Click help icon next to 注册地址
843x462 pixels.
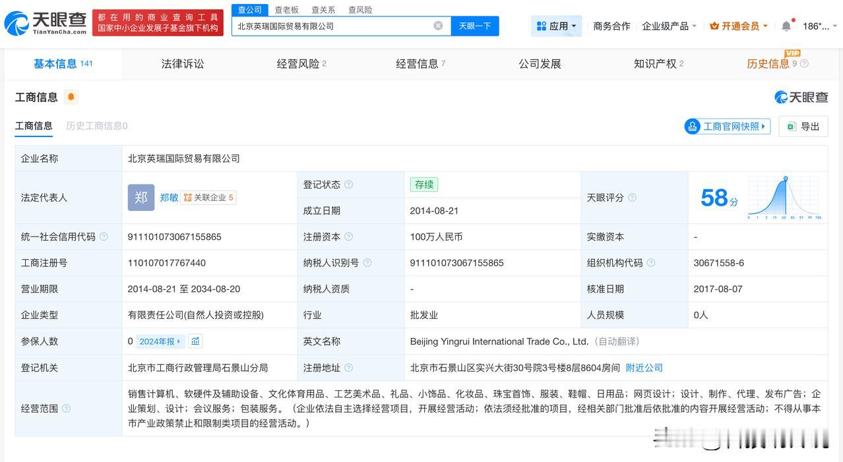pyautogui.click(x=348, y=368)
